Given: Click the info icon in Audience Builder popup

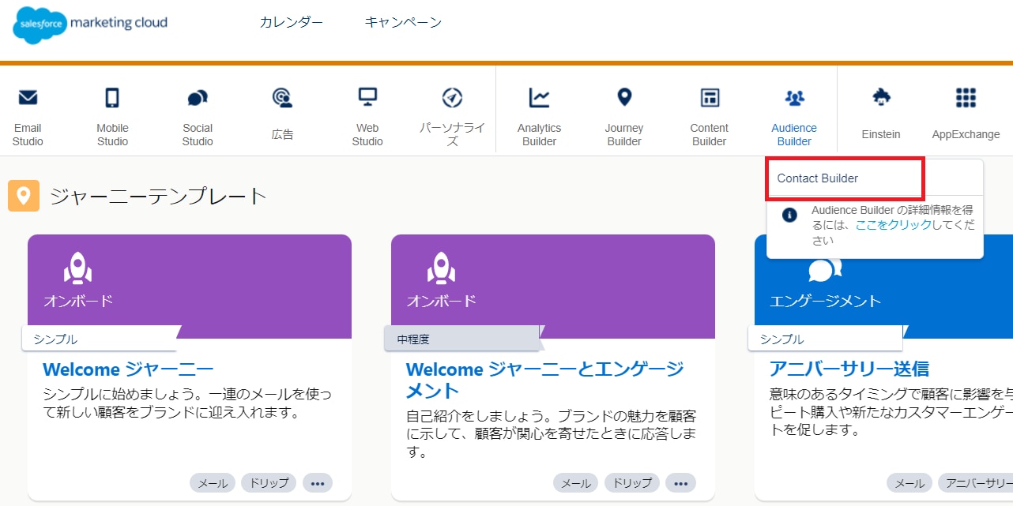Looking at the screenshot, I should point(789,215).
